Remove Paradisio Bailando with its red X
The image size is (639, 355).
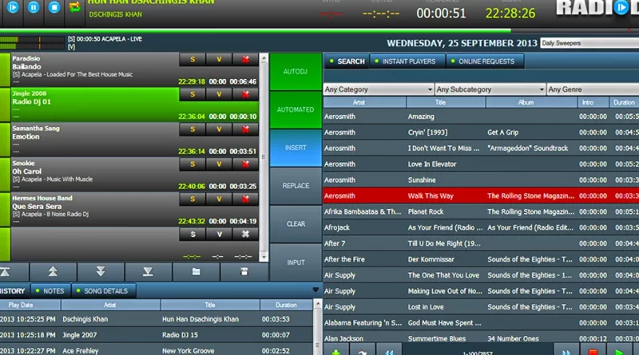click(244, 60)
